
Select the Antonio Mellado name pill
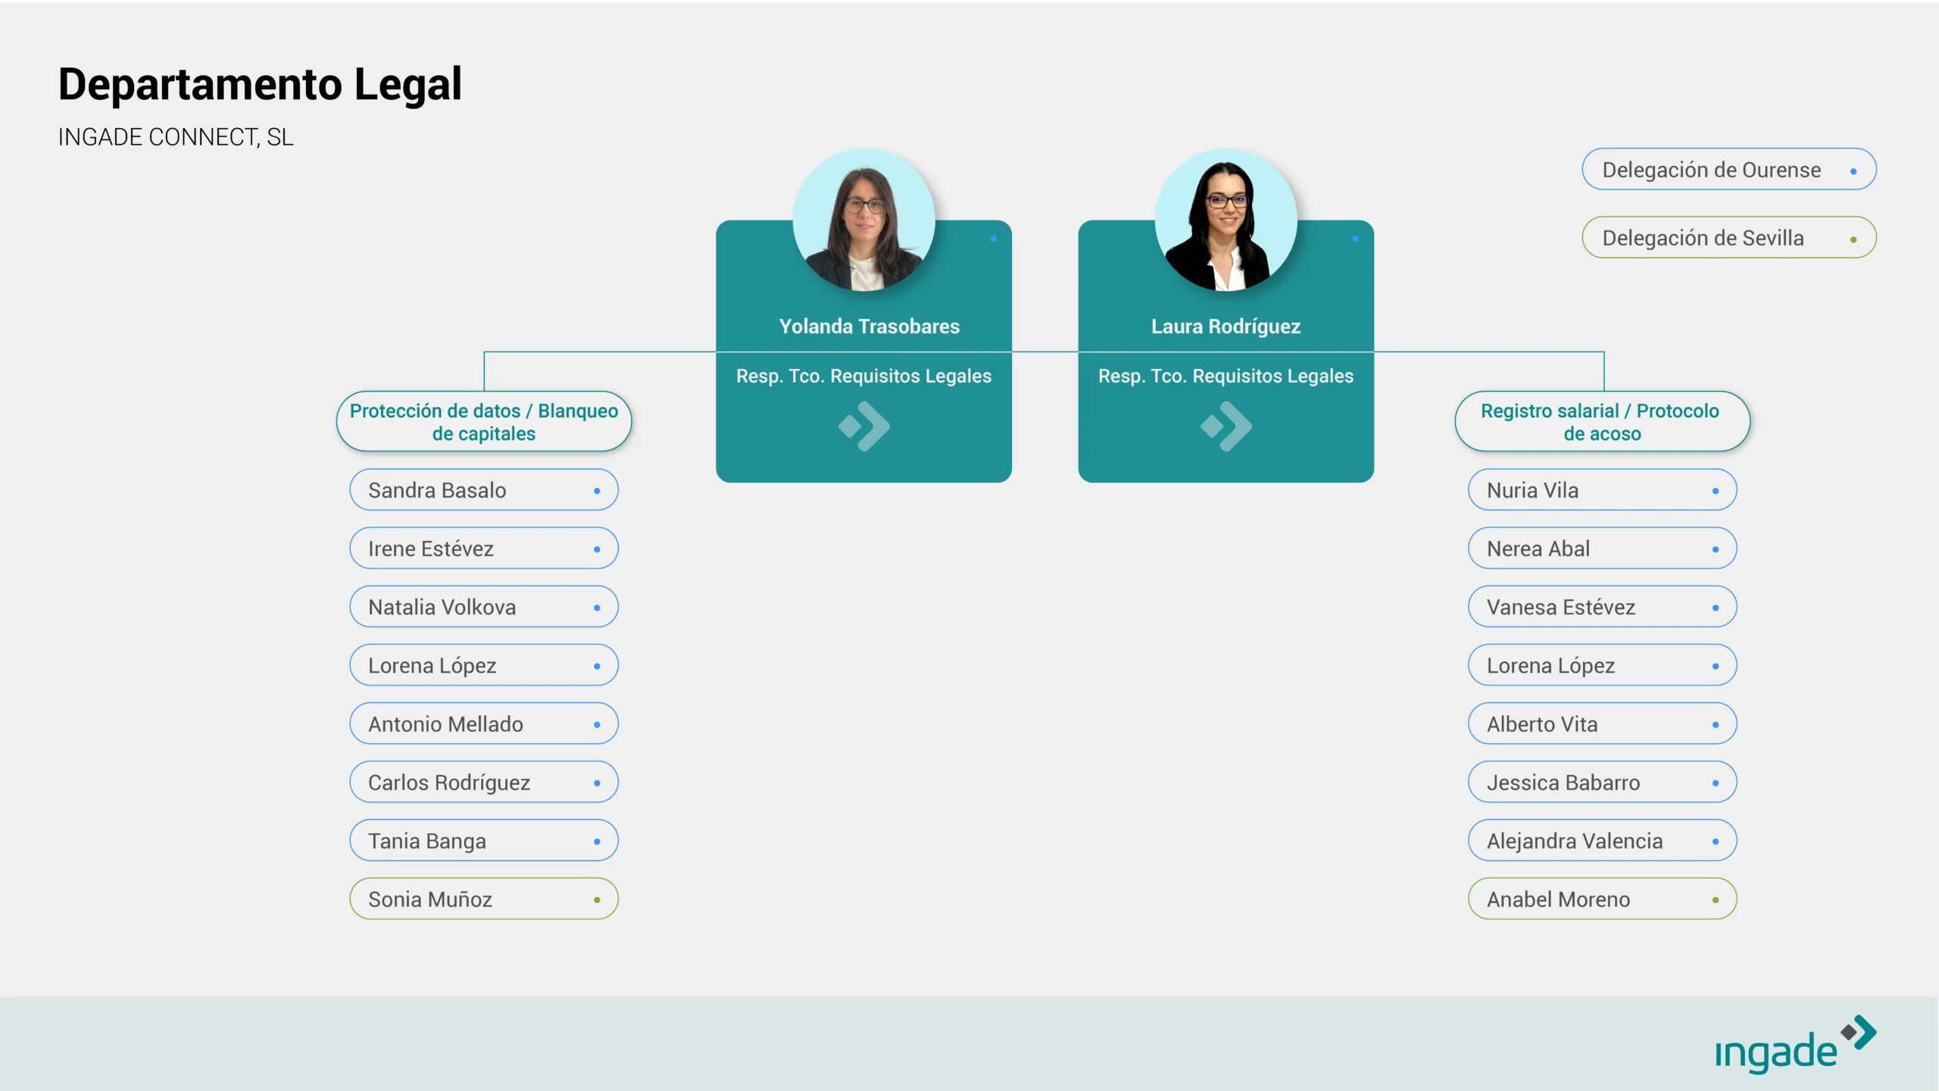[x=483, y=724]
